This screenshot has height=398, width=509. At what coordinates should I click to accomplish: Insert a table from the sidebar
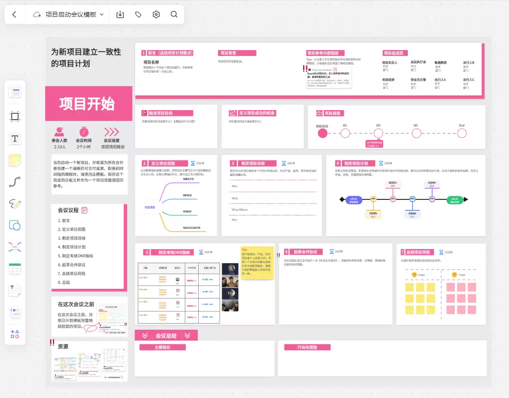point(15,268)
